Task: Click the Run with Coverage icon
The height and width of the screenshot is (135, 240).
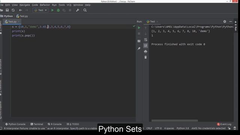Action: click(64, 10)
